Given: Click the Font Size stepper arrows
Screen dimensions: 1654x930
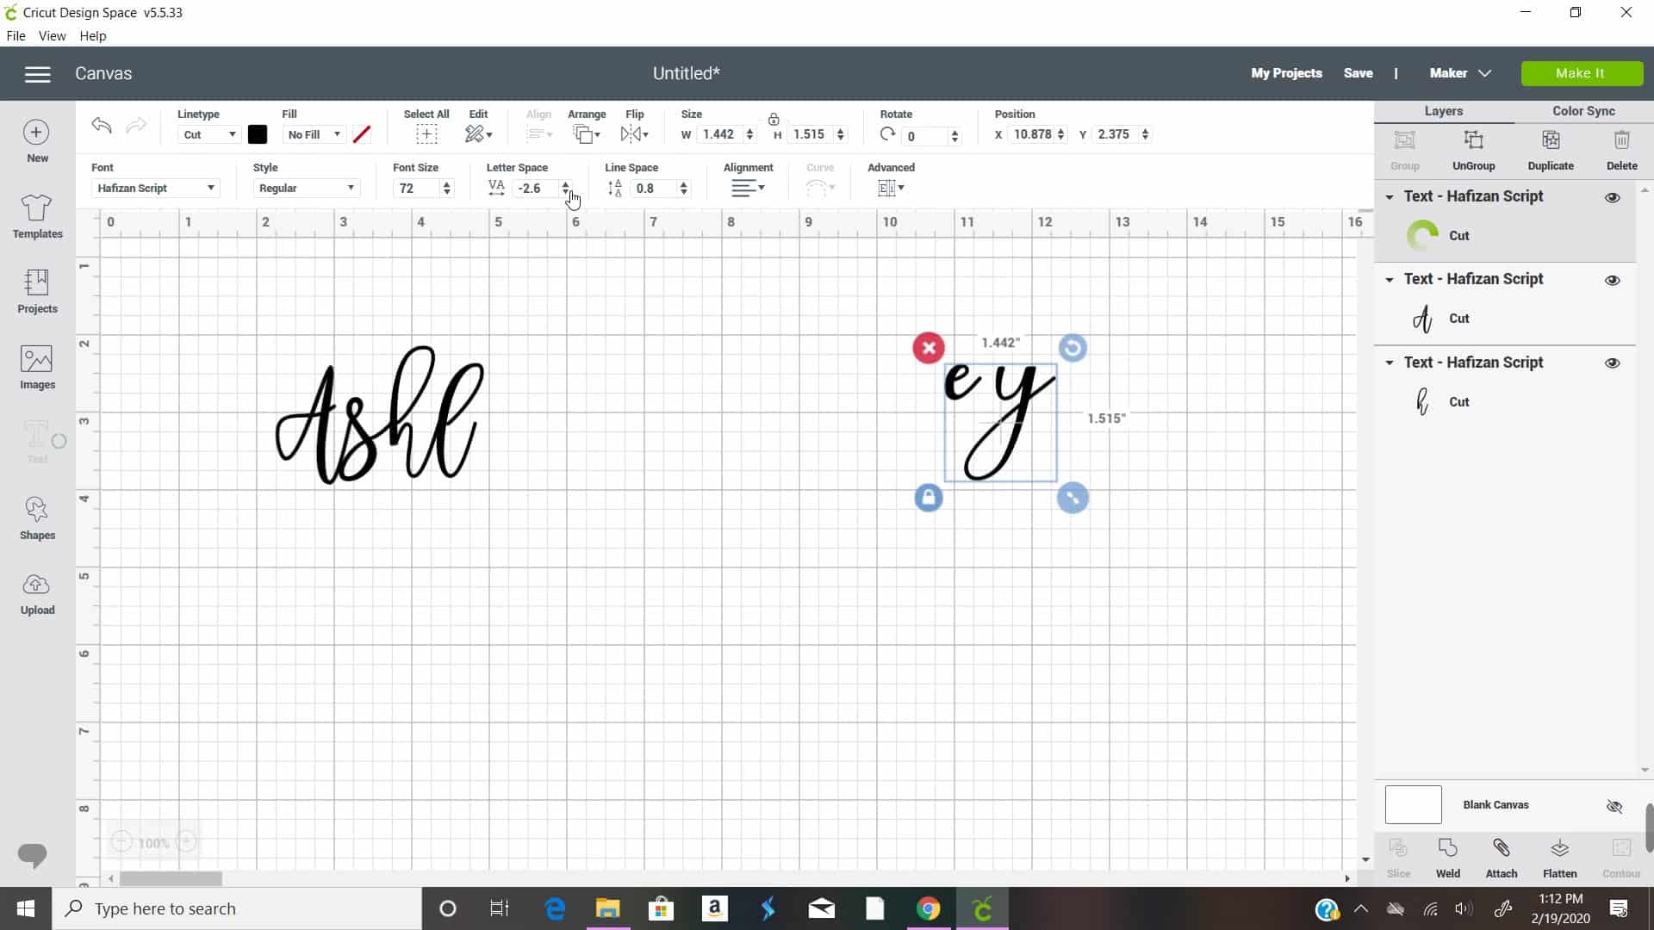Looking at the screenshot, I should pos(446,189).
